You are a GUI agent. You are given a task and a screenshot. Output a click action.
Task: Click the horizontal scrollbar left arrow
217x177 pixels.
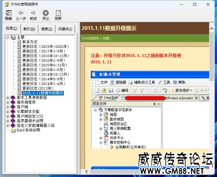pos(87,171)
